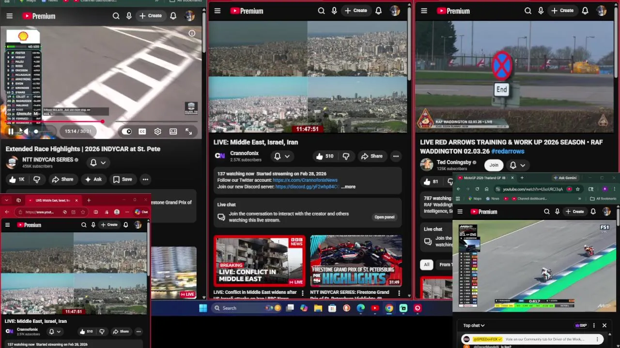Viewport: 620px width, 348px height.
Task: Select Chrome tab MotoGP 2026 Thailand GP
Action: point(486,178)
